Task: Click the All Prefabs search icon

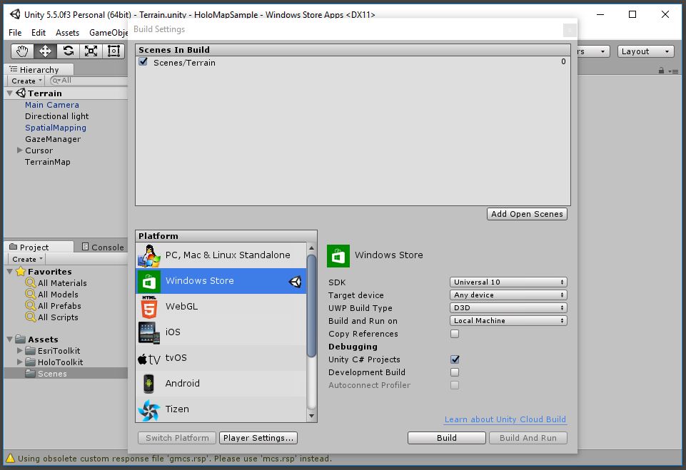Action: tap(30, 305)
